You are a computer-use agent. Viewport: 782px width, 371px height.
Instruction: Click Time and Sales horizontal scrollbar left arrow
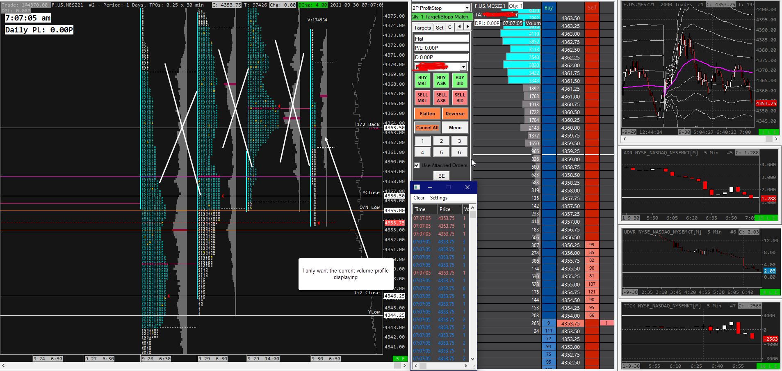coord(416,366)
